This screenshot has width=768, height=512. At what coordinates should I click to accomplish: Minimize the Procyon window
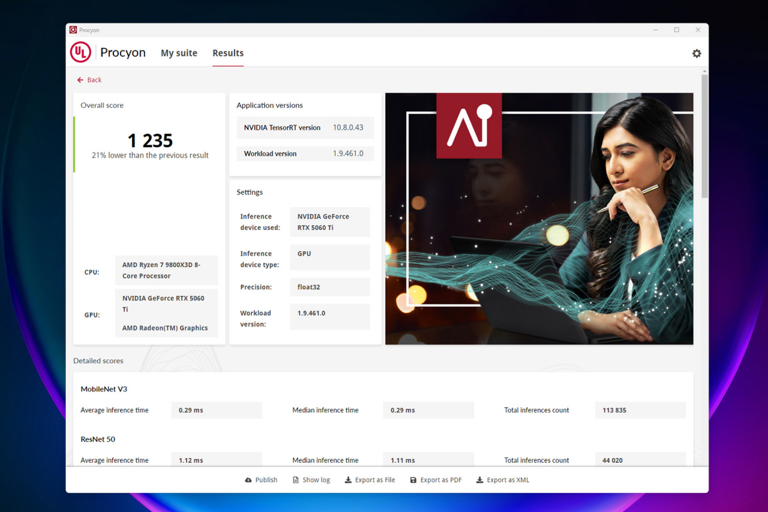pyautogui.click(x=655, y=30)
